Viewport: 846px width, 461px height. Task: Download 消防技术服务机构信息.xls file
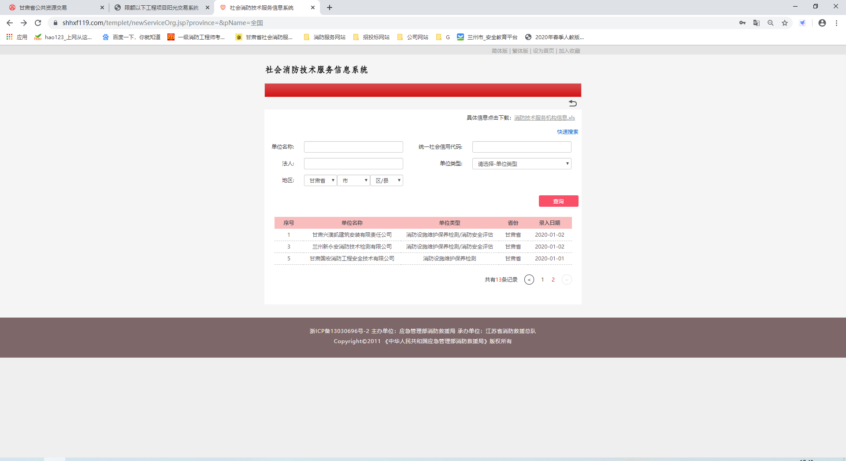(x=545, y=117)
